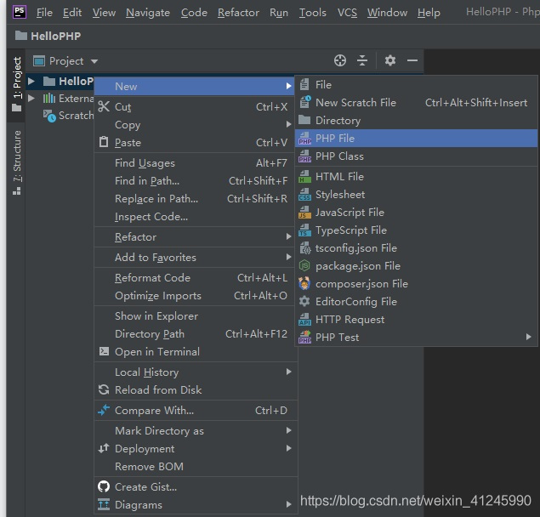
Task: Click the collapse all icon in Project panel
Action: click(362, 60)
